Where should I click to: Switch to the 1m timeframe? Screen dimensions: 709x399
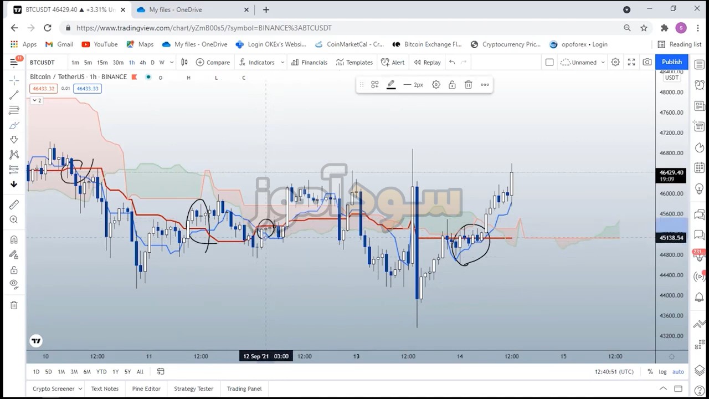(x=75, y=62)
